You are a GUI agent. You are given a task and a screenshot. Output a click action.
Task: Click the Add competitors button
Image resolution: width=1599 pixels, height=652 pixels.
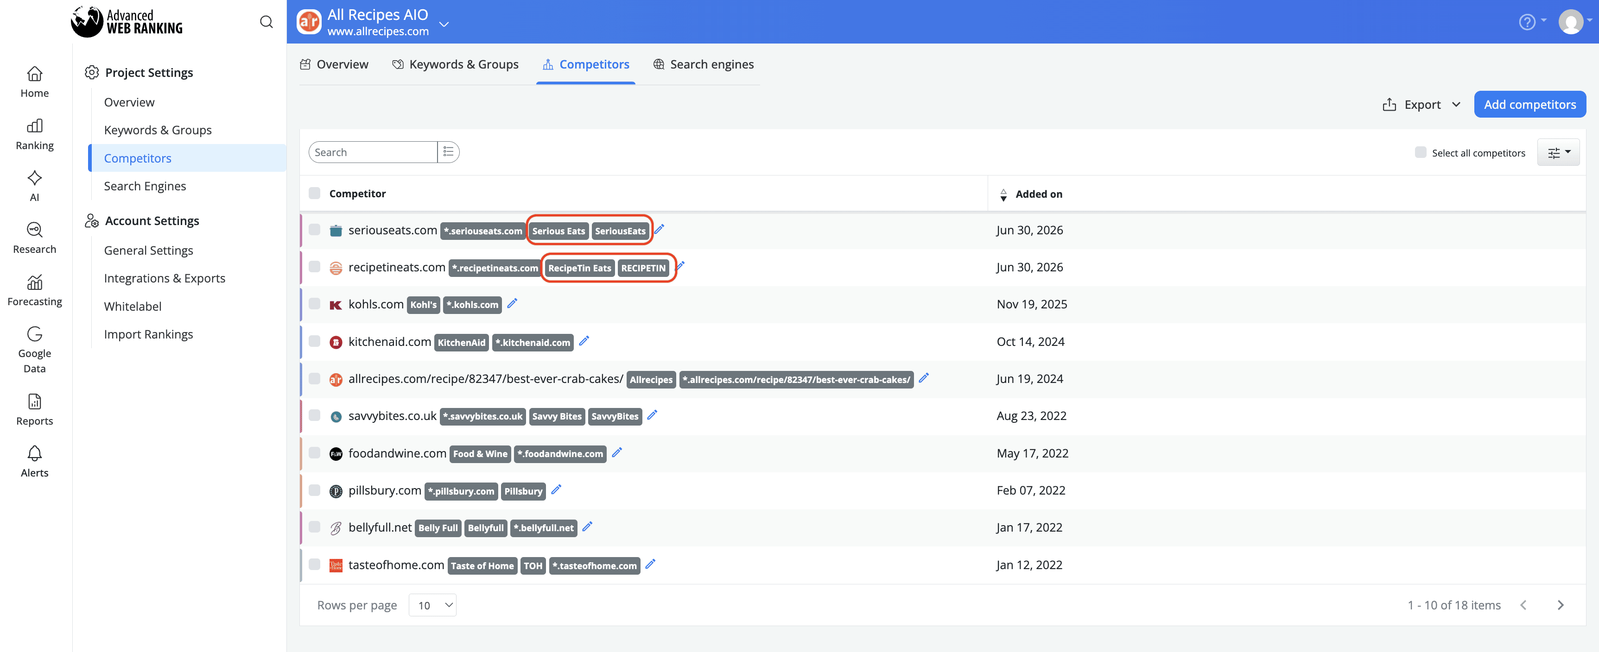point(1529,104)
